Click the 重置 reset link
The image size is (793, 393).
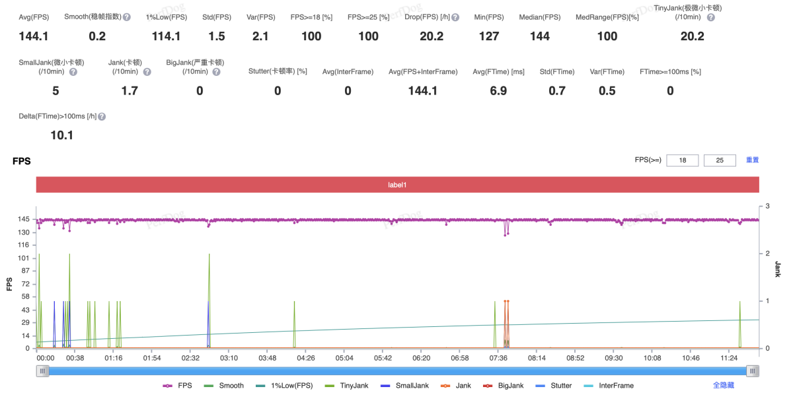(x=752, y=160)
